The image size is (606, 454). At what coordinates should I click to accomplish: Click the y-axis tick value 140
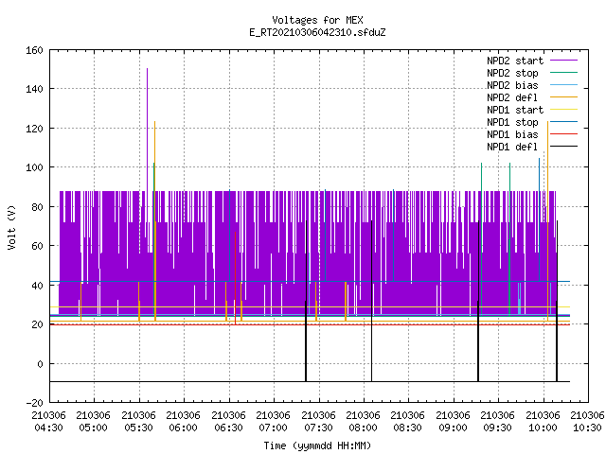click(34, 89)
